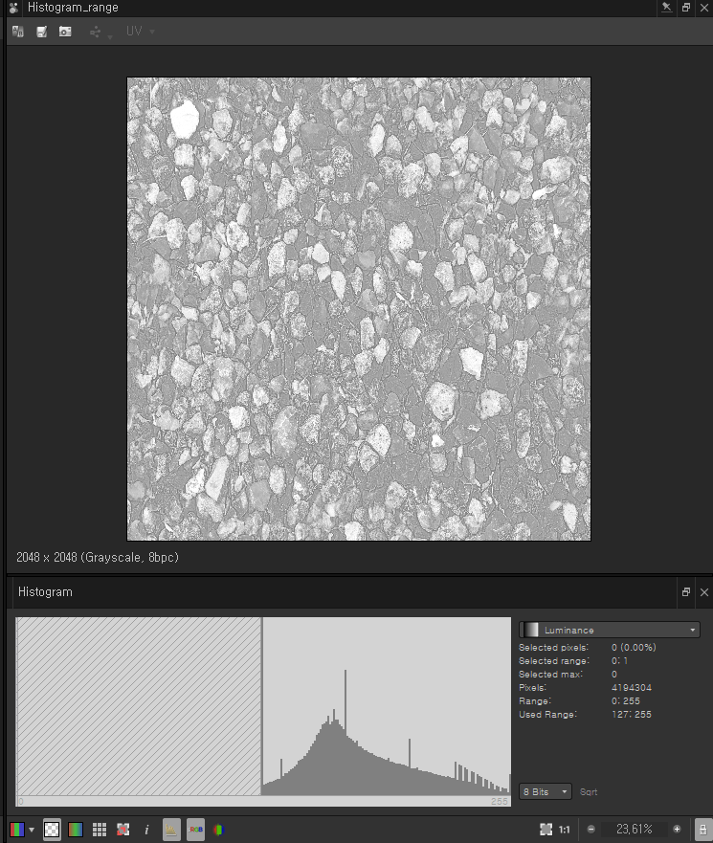Click the pin icon in the title bar

click(x=667, y=8)
